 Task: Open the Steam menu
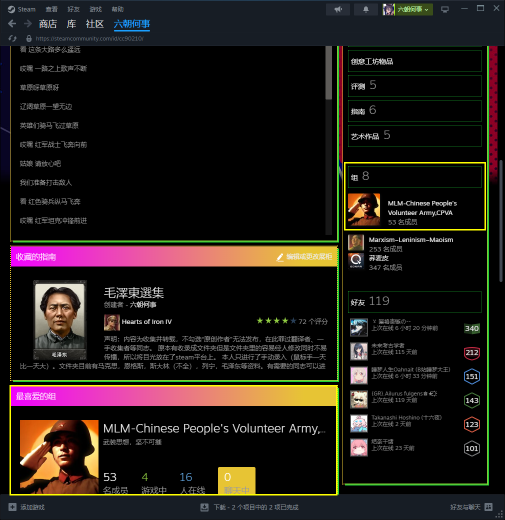click(x=26, y=9)
